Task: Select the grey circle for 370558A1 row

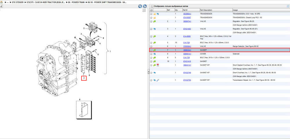Action: [x=151, y=46]
